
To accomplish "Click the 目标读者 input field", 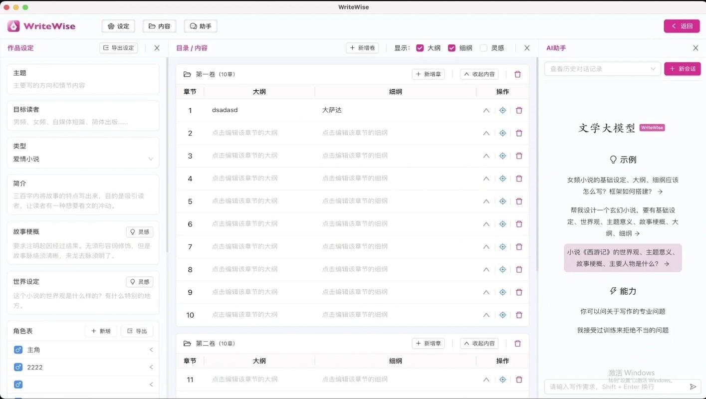I will 83,122.
